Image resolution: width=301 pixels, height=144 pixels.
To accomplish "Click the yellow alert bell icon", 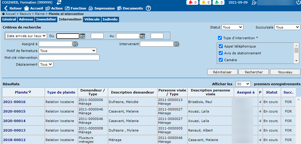I will tap(203, 2).
